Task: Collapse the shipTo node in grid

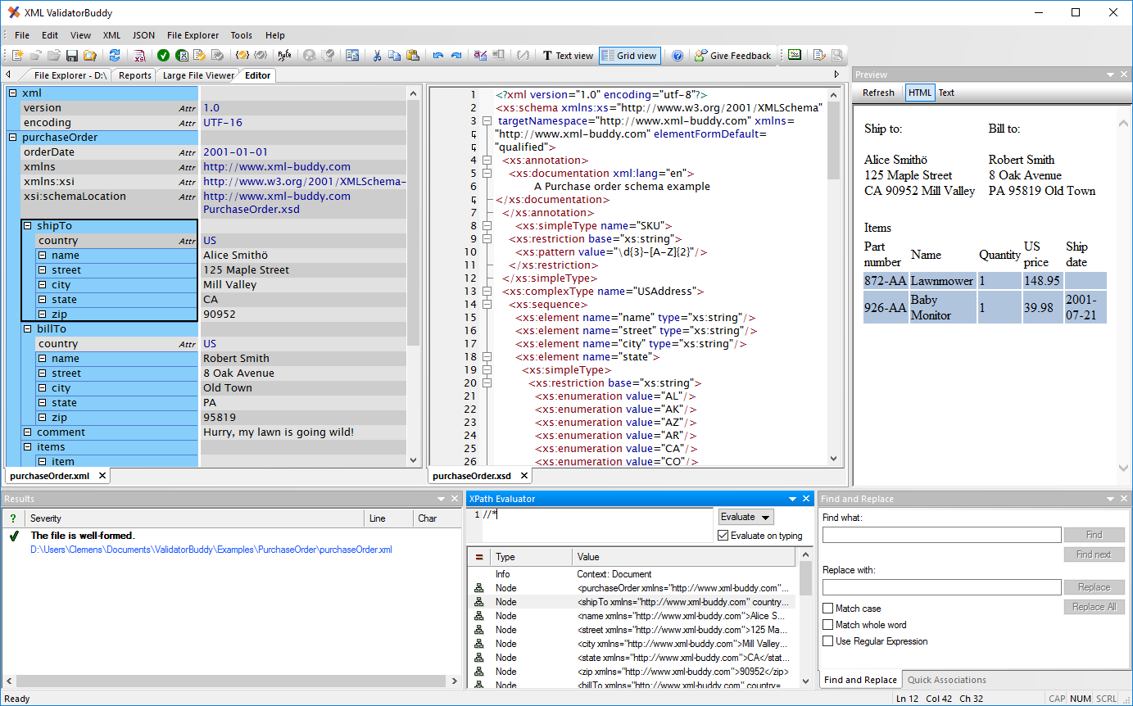Action: pyautogui.click(x=27, y=226)
